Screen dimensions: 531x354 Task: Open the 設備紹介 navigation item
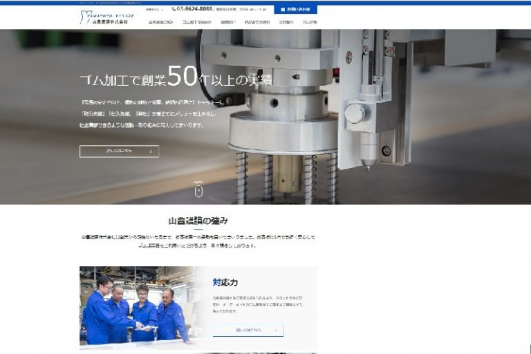[x=228, y=22]
